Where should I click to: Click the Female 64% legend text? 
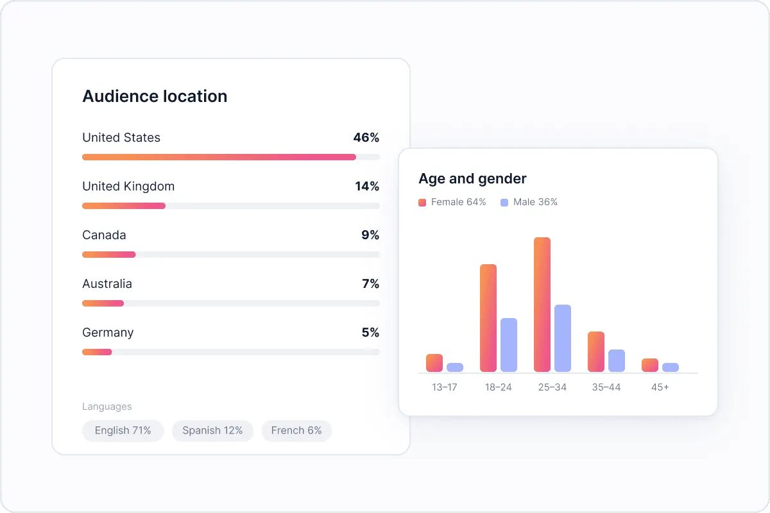(x=459, y=202)
